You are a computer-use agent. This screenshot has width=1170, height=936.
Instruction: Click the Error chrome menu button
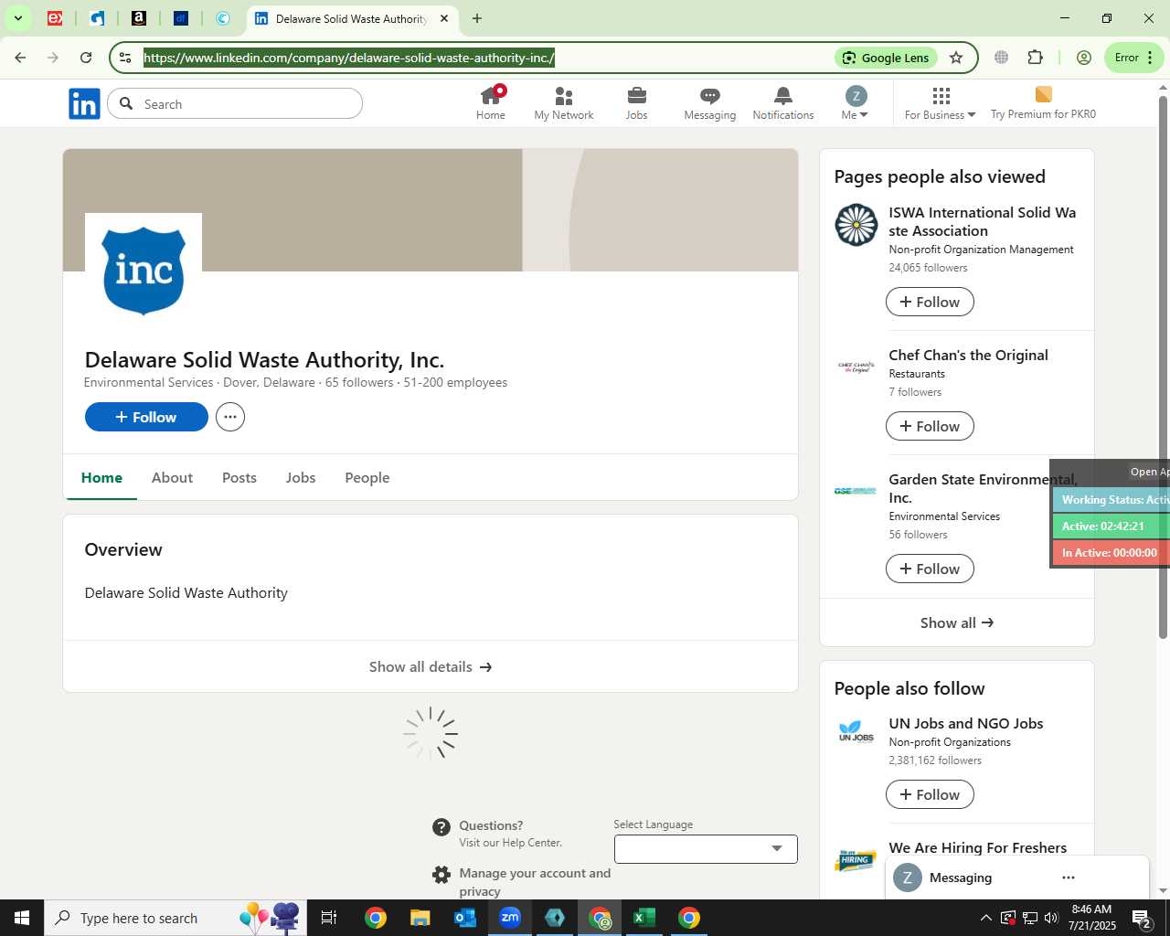pyautogui.click(x=1134, y=58)
